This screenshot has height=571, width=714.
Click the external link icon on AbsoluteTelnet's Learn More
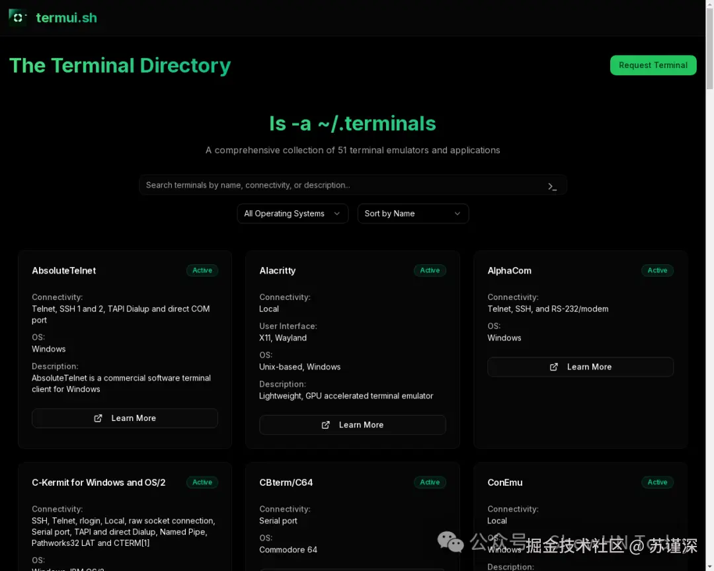tap(97, 418)
